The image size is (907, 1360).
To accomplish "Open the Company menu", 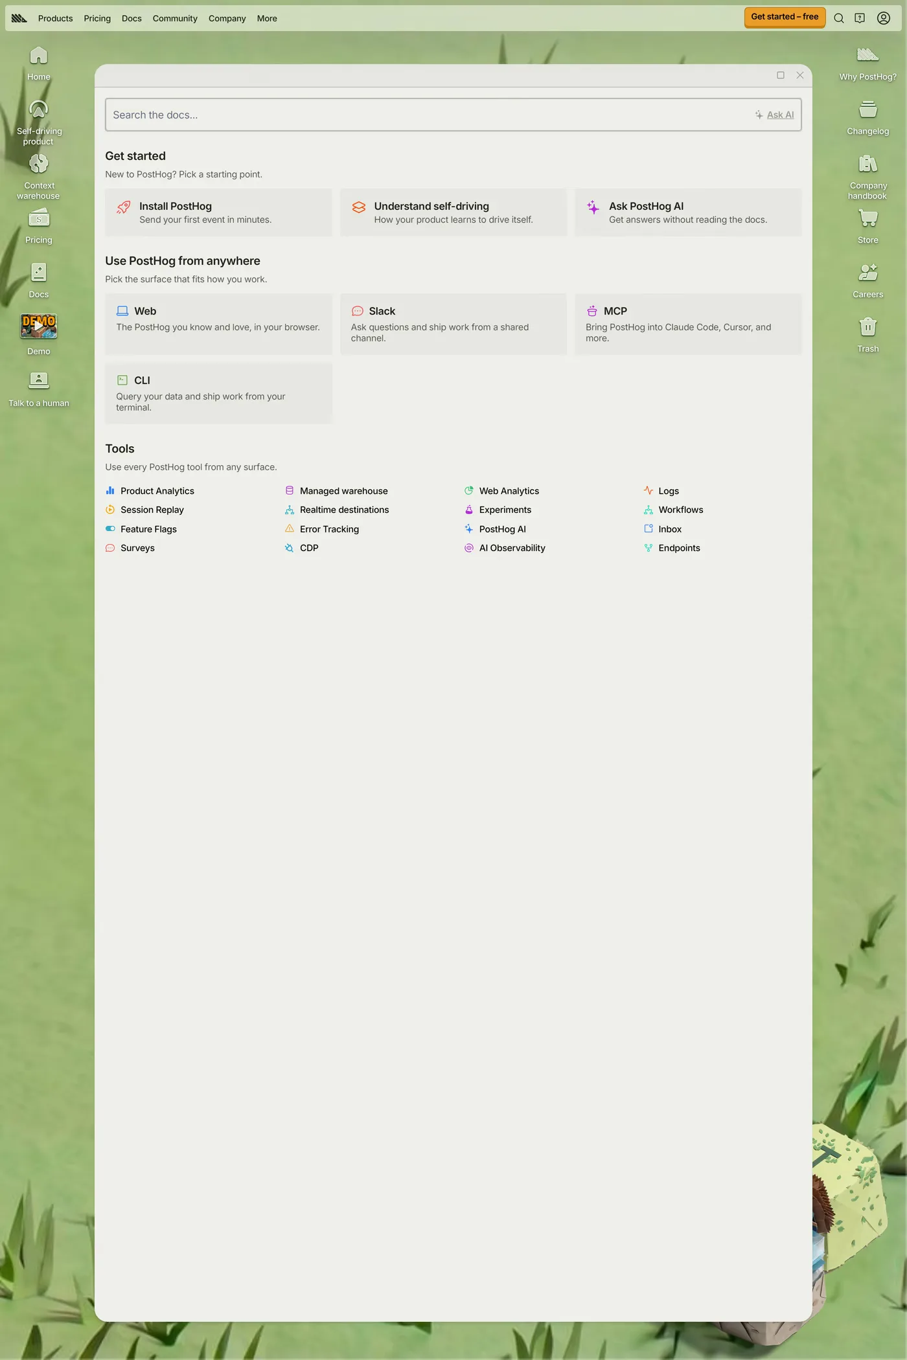I will click(x=227, y=18).
